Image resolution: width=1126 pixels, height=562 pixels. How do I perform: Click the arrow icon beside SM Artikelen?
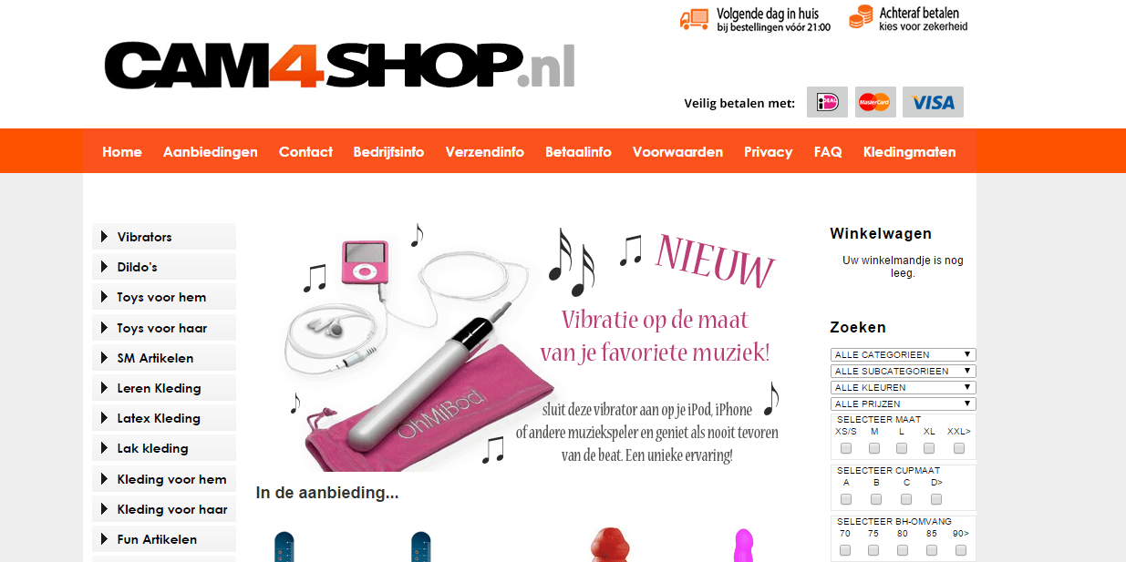(104, 358)
